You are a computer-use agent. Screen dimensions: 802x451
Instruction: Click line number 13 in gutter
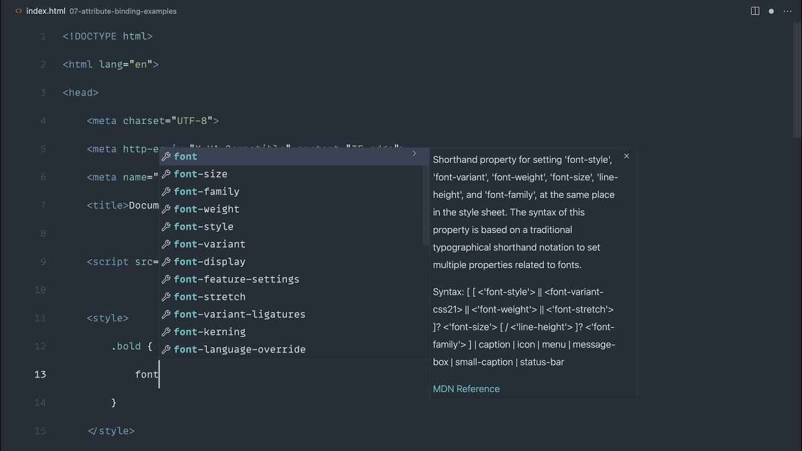40,375
